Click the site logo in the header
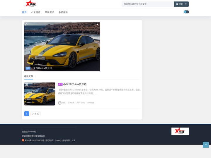Viewport: 211px width, 158px height. [31, 4]
